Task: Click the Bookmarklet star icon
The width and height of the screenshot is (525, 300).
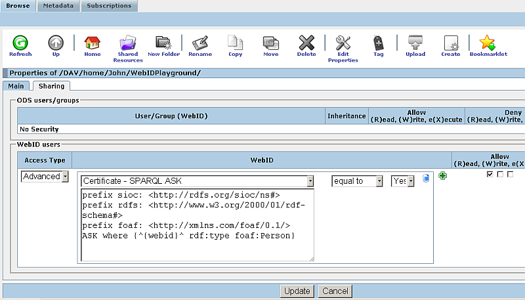Action: pyautogui.click(x=488, y=43)
